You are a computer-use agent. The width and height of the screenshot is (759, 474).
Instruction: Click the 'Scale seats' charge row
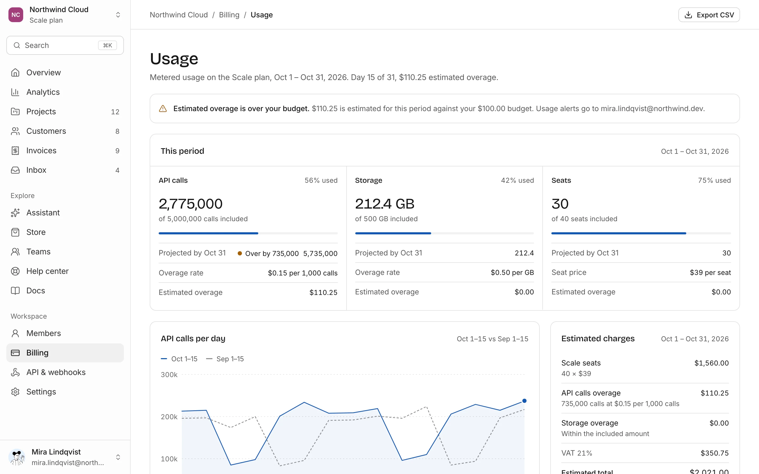coord(645,368)
